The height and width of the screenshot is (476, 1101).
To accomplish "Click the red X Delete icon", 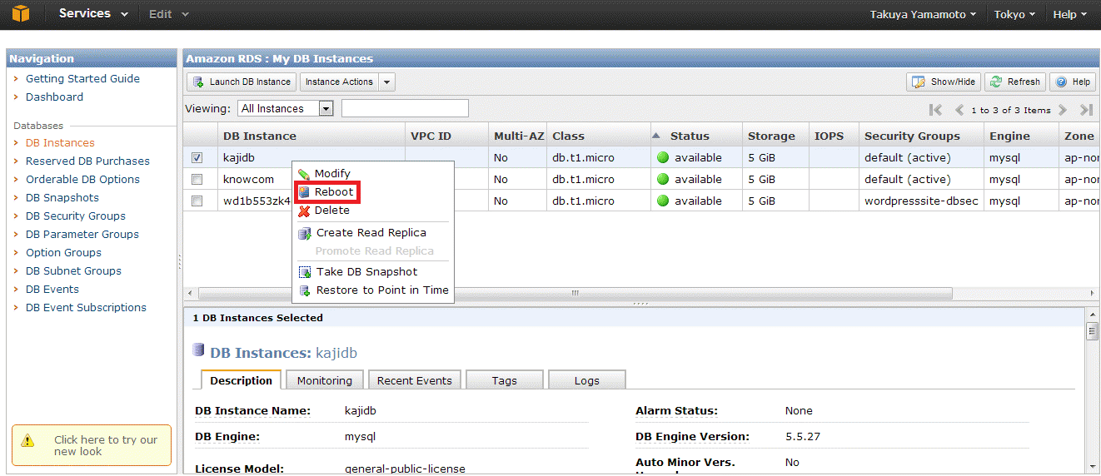I will coord(304,211).
